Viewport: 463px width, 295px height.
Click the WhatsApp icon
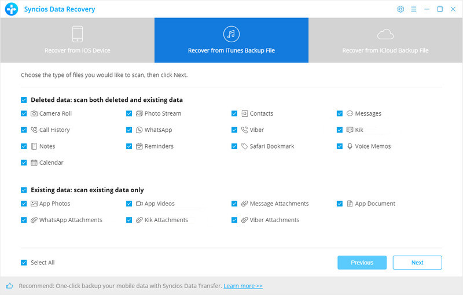click(x=139, y=130)
